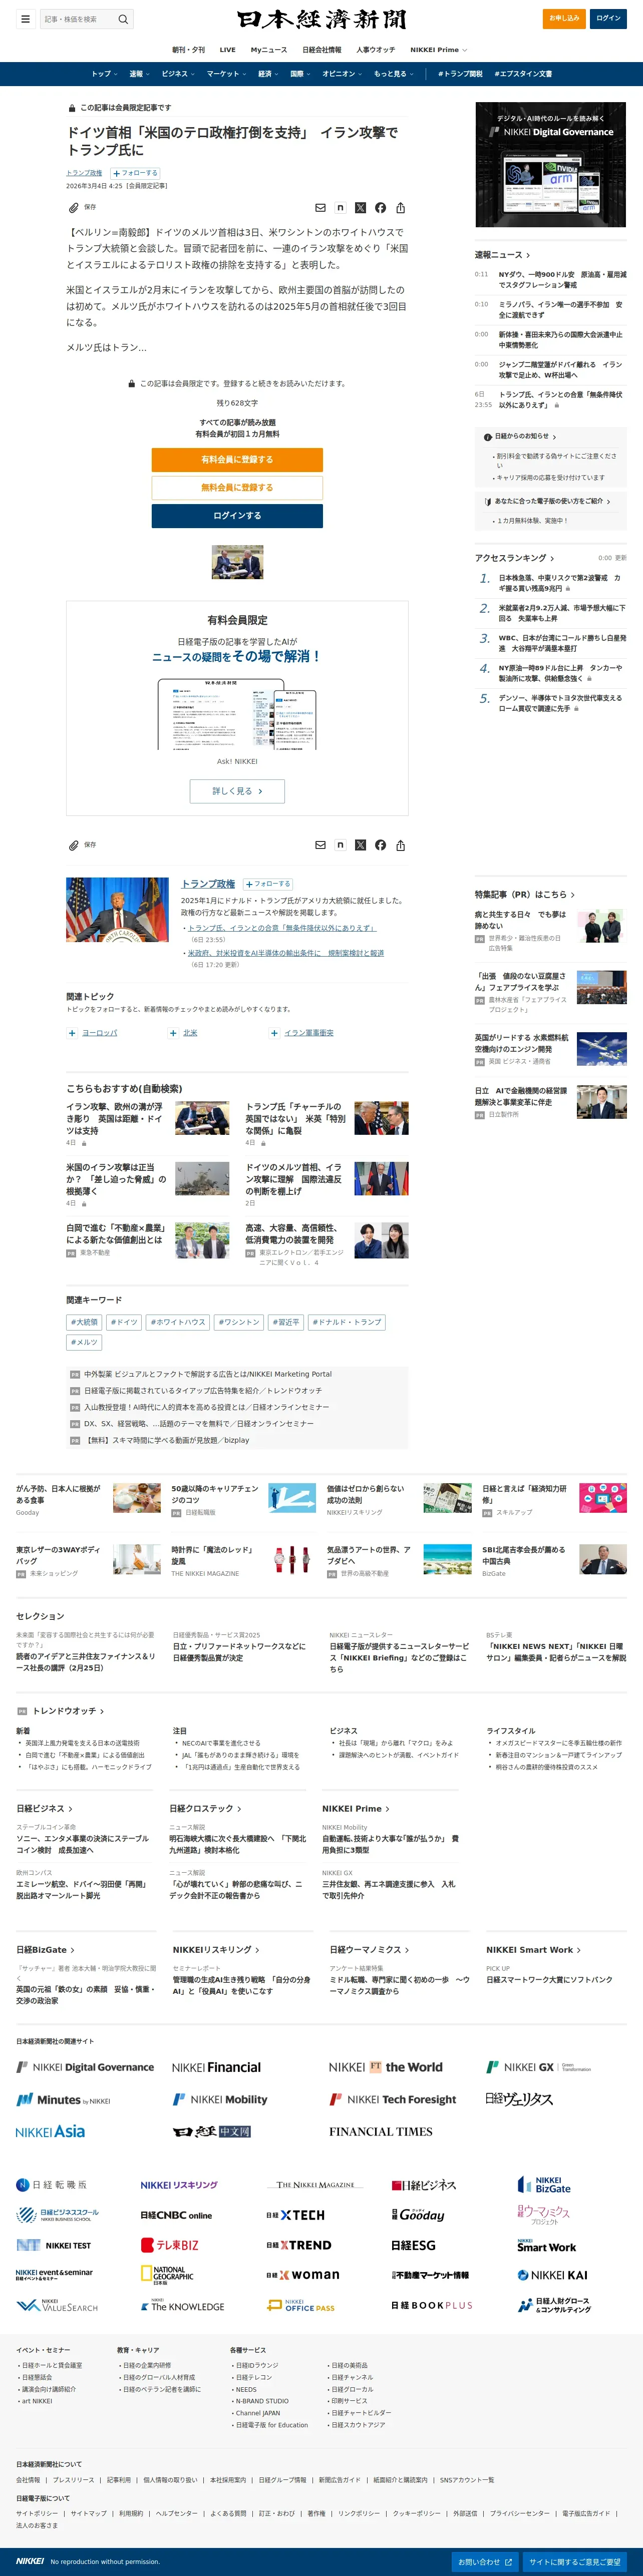Click the お申し込み button in the header
Screen dimensions: 643x2576
click(565, 19)
